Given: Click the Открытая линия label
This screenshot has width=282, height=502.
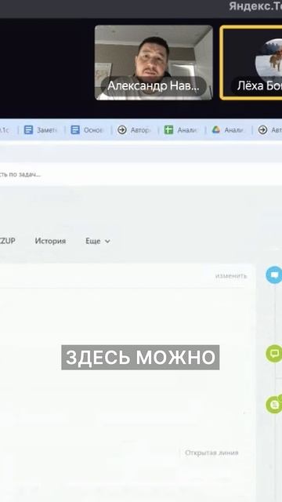Looking at the screenshot, I should click(x=211, y=453).
